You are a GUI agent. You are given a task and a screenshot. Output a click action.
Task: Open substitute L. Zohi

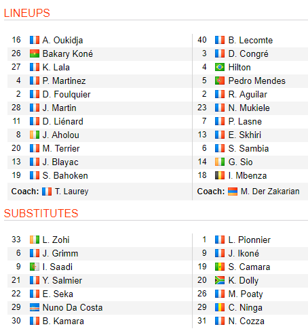[56, 240]
